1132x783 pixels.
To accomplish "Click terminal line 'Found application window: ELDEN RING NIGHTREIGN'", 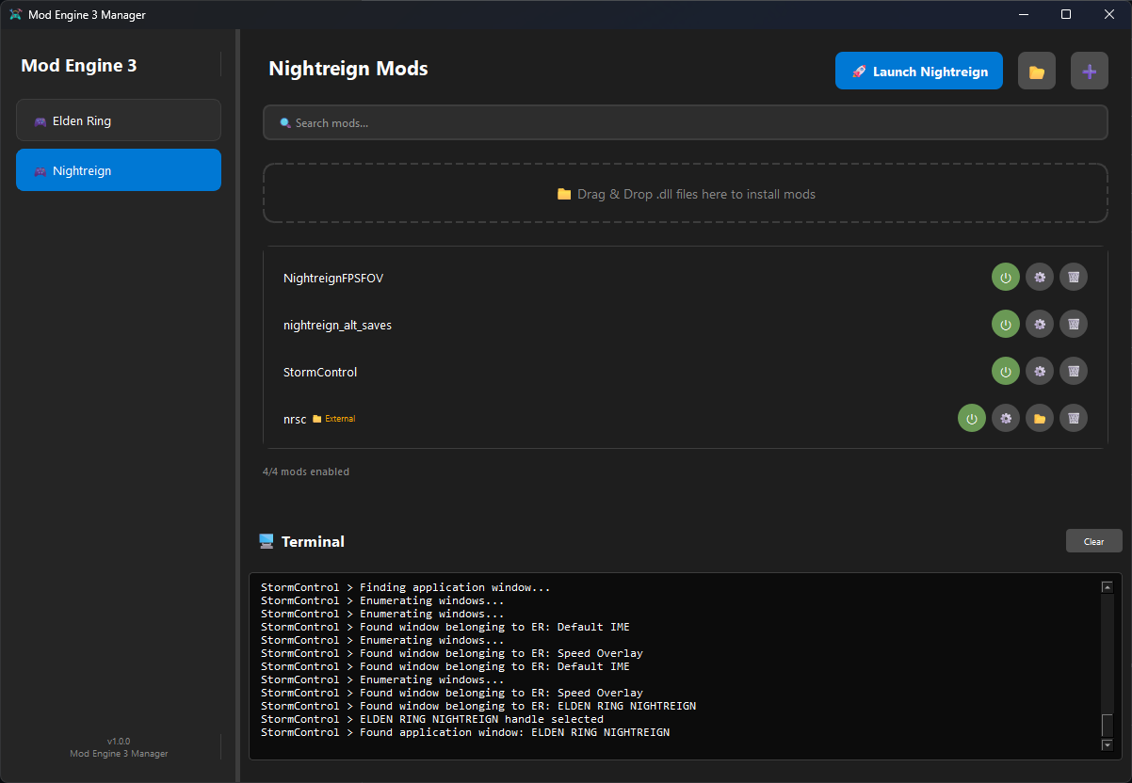I will [465, 732].
